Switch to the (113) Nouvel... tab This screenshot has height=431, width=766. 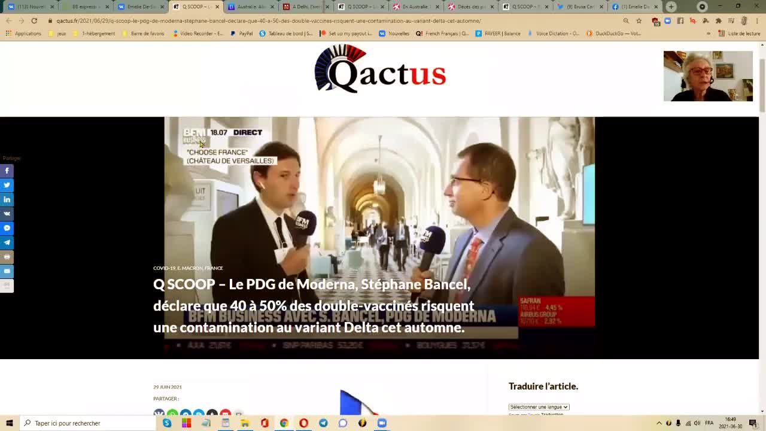click(x=30, y=7)
